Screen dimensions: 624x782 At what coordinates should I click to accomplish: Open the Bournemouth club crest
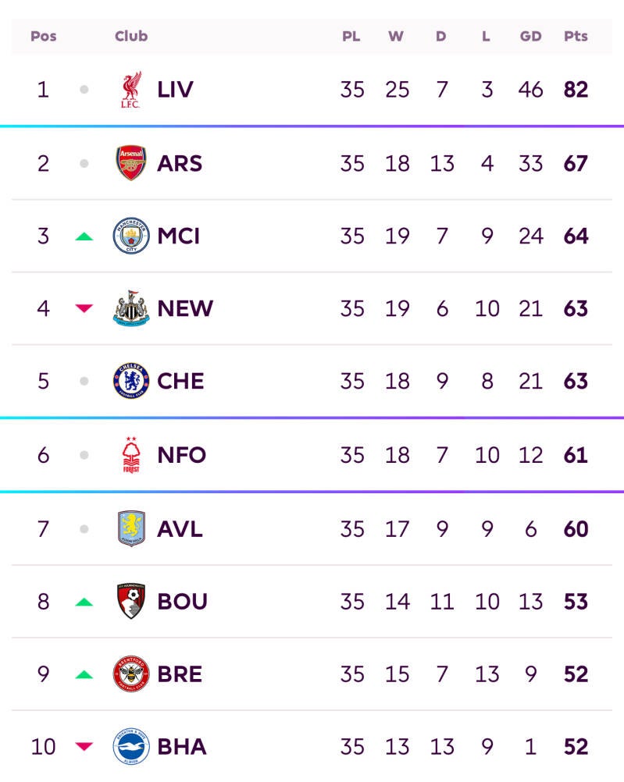click(131, 601)
